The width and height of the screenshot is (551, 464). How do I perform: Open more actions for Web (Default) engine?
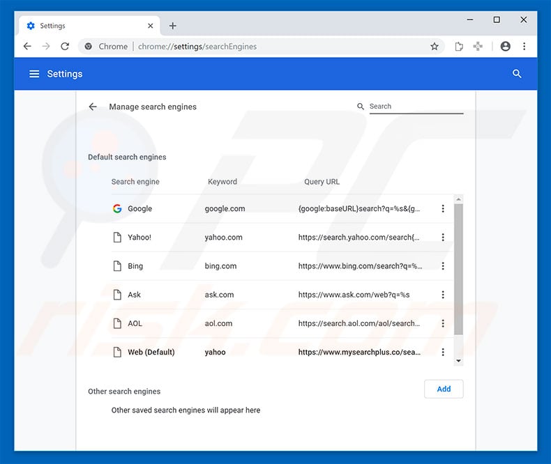pyautogui.click(x=443, y=352)
